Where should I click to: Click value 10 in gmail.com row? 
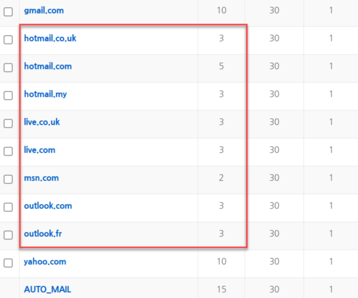point(222,10)
